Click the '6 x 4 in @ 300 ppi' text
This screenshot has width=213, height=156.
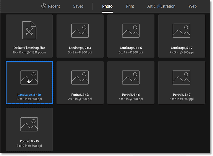point(131,52)
